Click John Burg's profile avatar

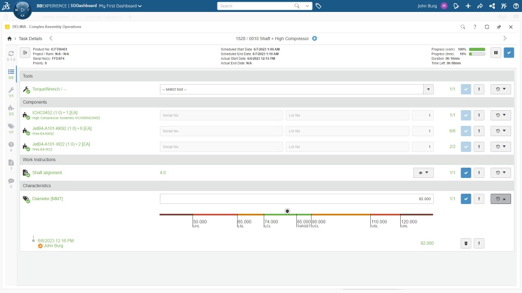(444, 6)
